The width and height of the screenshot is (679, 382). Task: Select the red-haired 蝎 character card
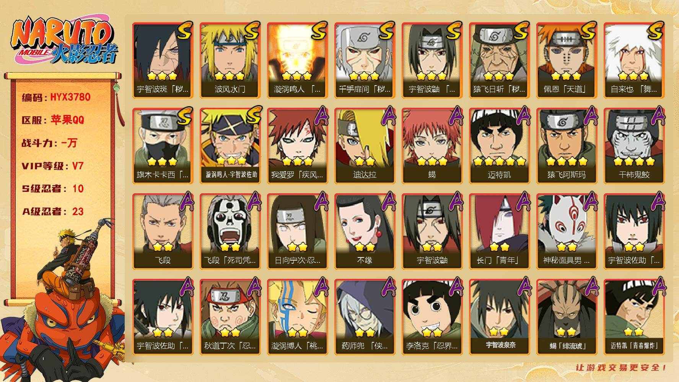pos(432,146)
